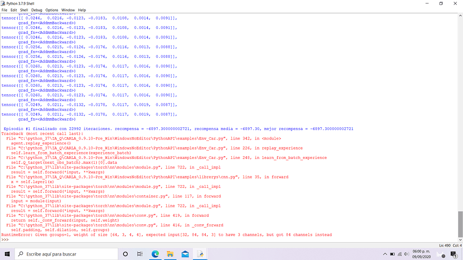Show hidden system tray icons
The image size is (463, 260).
pos(386,254)
